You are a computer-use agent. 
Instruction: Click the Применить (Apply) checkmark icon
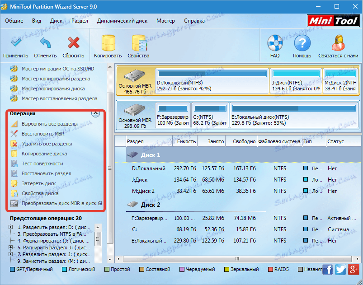[15, 42]
